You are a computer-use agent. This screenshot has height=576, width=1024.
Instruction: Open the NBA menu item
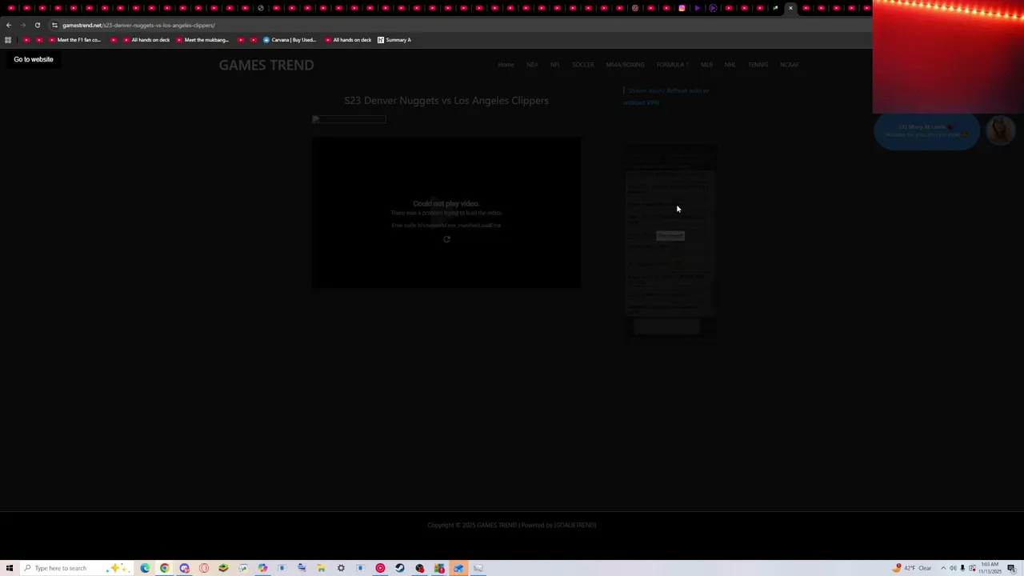(x=532, y=65)
